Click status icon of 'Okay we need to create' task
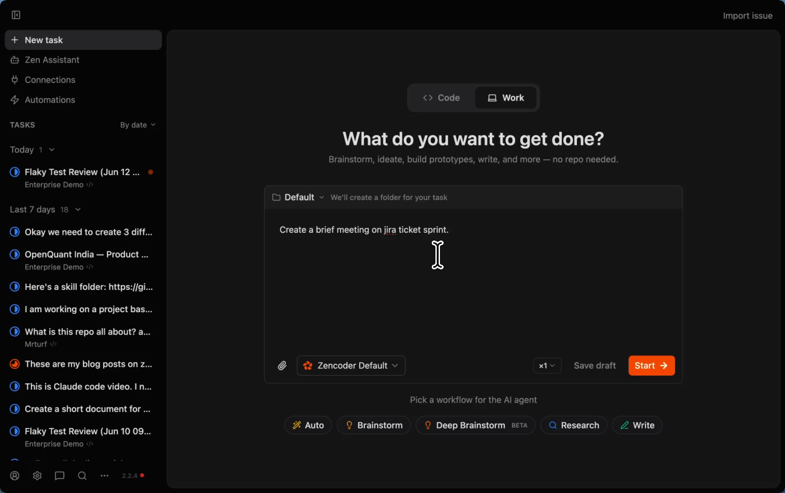 (15, 232)
